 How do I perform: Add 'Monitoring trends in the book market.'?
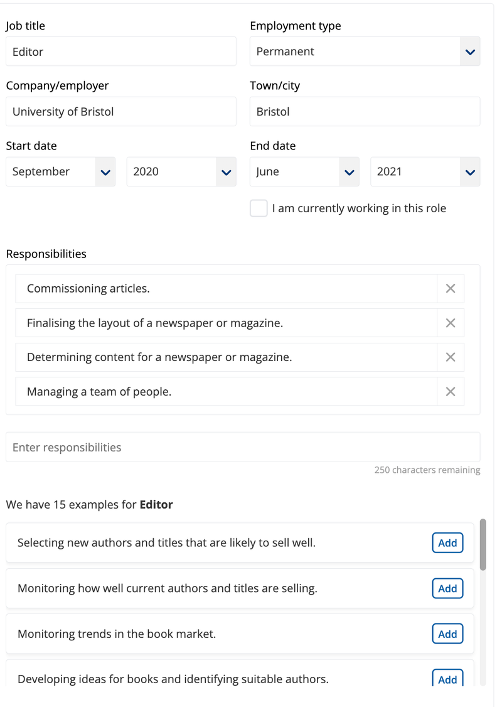[x=447, y=634]
